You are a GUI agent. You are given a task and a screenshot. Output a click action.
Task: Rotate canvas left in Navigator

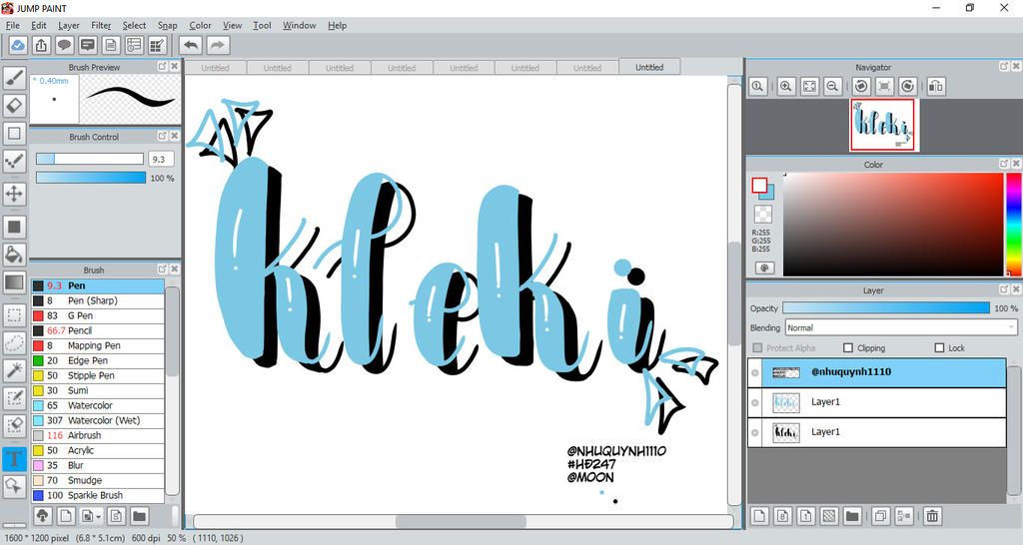[861, 86]
